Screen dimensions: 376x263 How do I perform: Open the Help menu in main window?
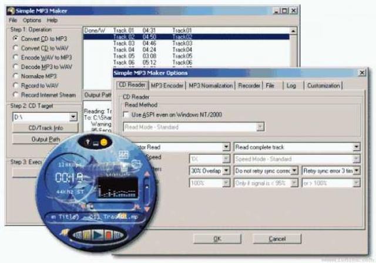tap(52, 20)
